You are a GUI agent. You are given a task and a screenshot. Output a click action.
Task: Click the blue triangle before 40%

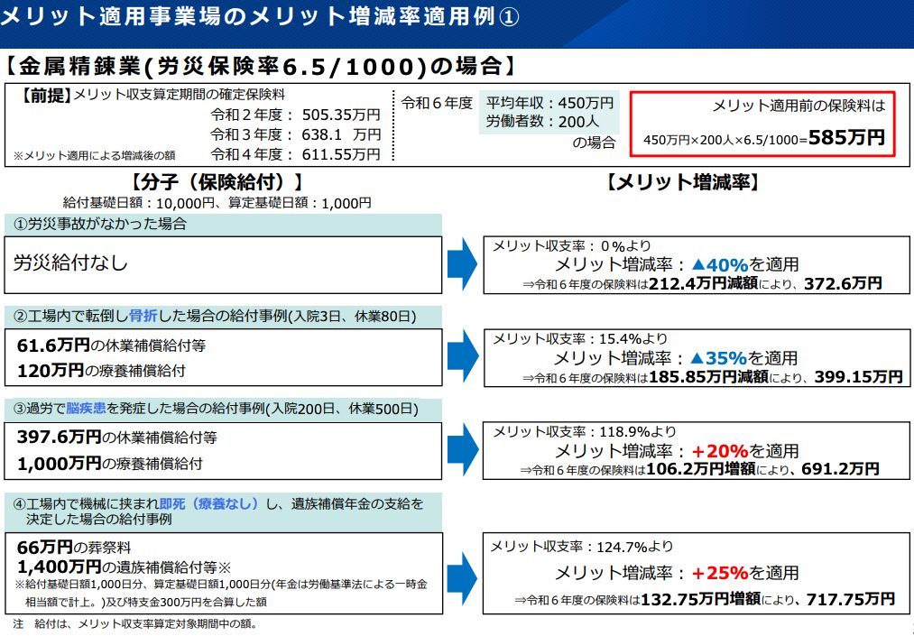697,265
